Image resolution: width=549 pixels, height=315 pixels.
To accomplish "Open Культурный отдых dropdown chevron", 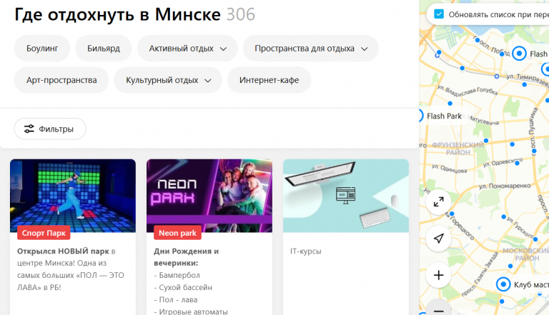I will (207, 81).
